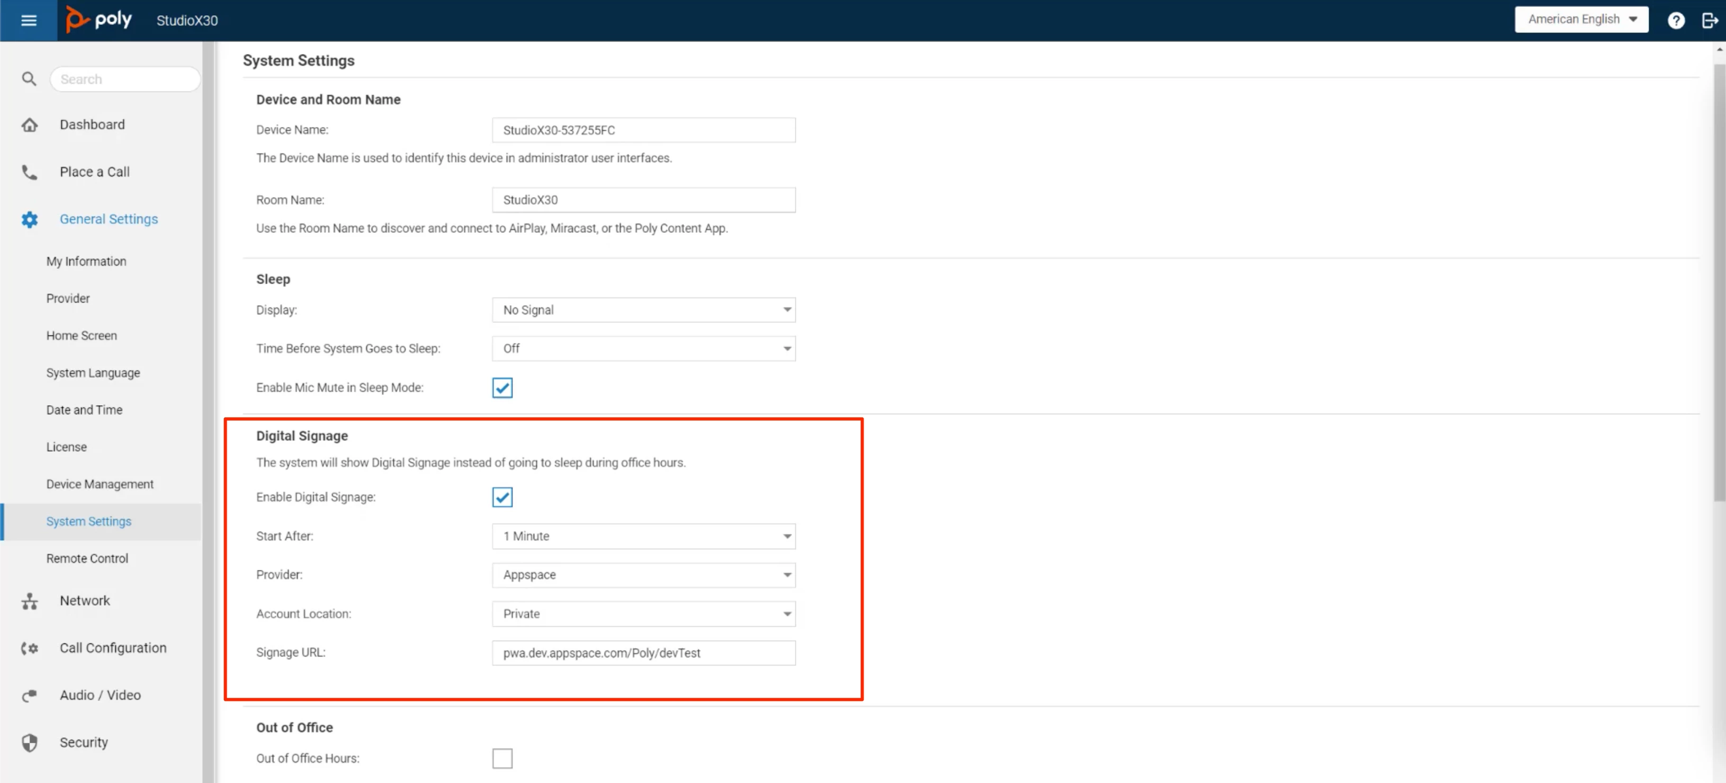Click the hamburger menu icon
The height and width of the screenshot is (783, 1726).
click(x=28, y=20)
